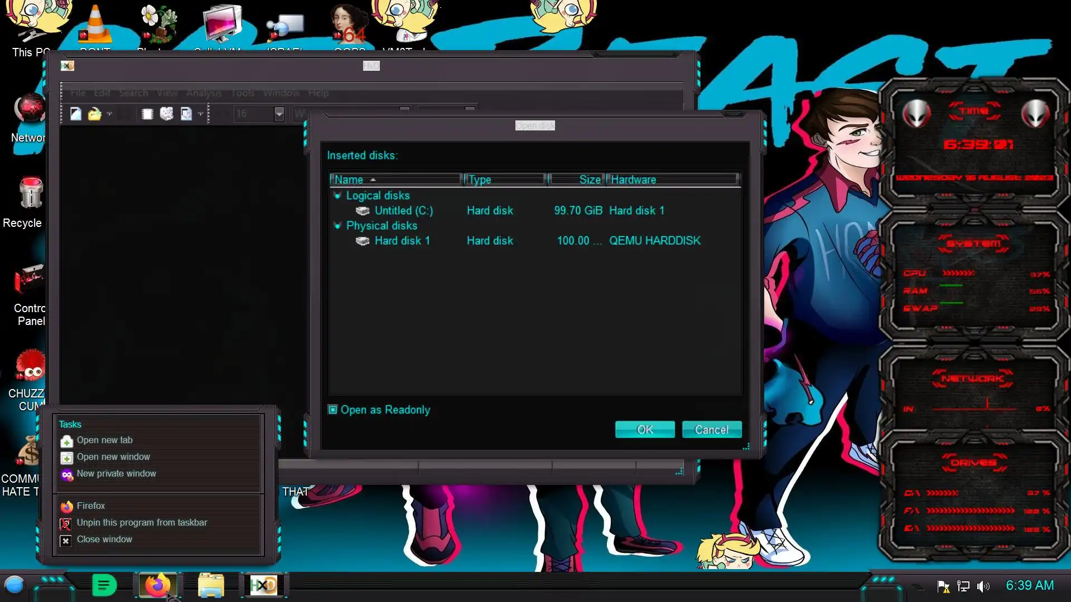
Task: Click the Open disk image icon
Action: click(186, 114)
